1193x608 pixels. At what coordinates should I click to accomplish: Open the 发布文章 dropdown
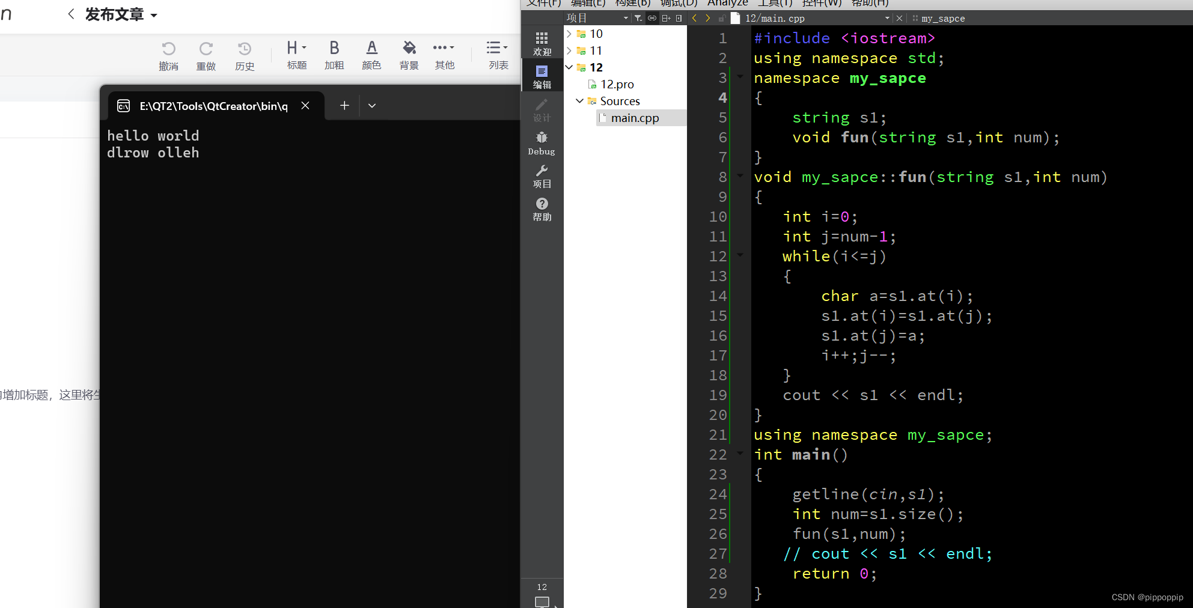click(x=121, y=14)
